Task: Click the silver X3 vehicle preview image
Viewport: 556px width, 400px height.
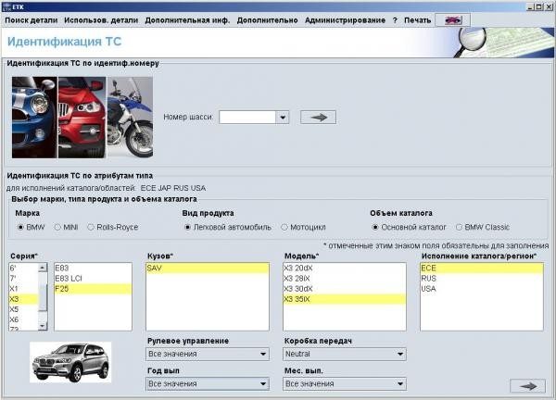Action: [x=70, y=362]
